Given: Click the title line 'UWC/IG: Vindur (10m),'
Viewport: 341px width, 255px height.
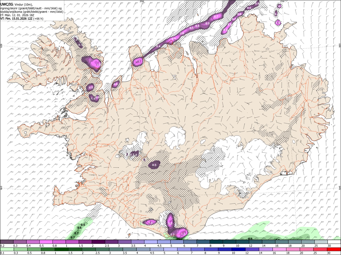Looking at the screenshot, I should 17,5.
